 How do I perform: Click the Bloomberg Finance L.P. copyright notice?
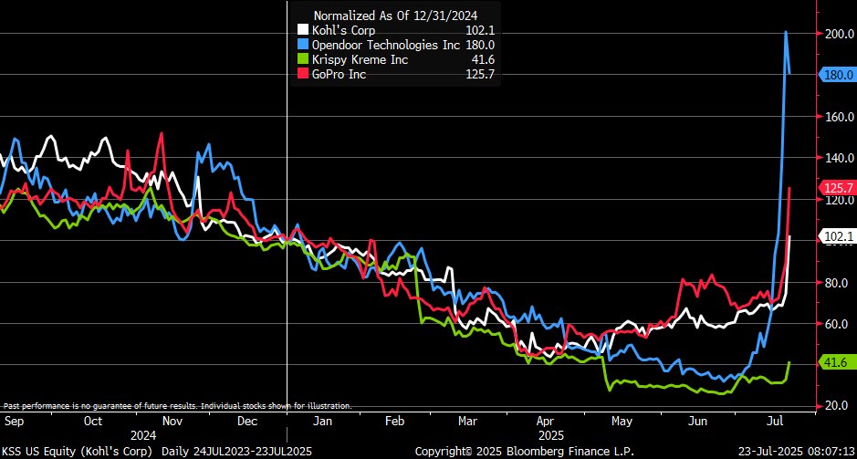525,452
